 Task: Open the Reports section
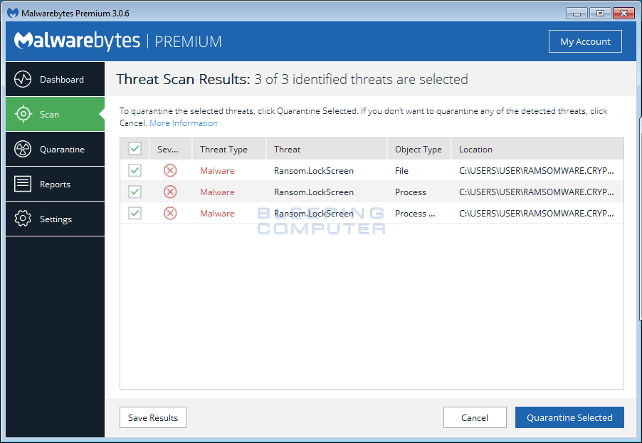(24, 184)
